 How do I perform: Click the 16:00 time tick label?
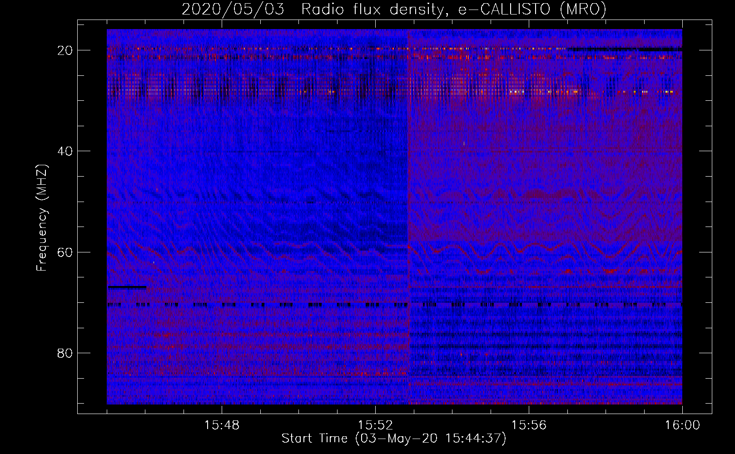click(682, 425)
